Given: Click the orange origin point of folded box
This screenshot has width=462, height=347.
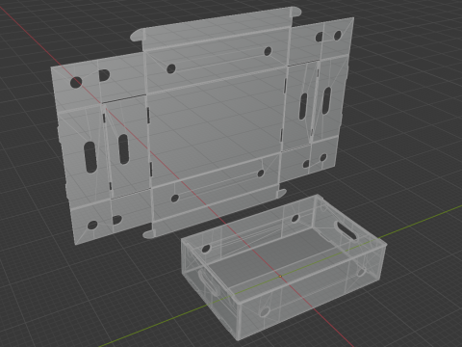Looking at the screenshot, I should (x=280, y=276).
